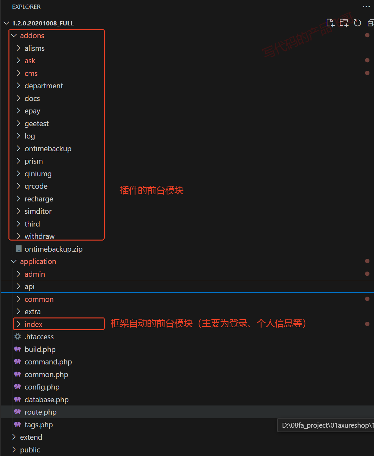Screen dimensions: 374x456
Task: Click the PHP icon beside database.php
Action: [x=18, y=399]
